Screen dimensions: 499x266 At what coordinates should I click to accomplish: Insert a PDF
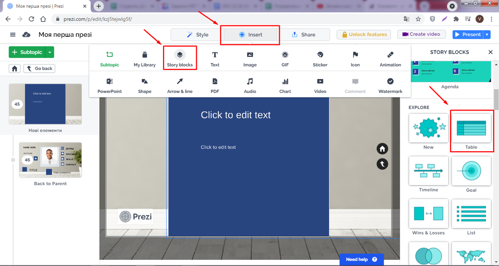(x=215, y=86)
